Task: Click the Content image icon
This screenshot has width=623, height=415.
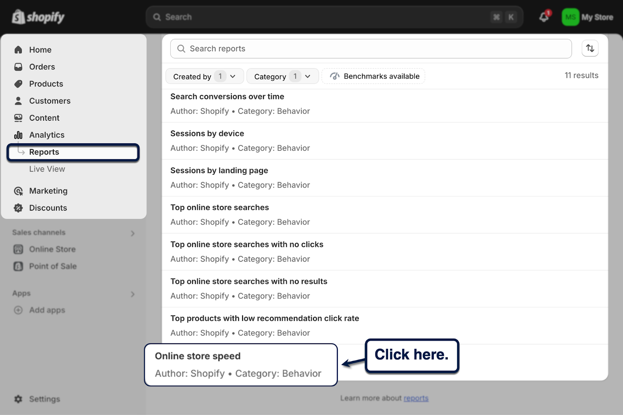Action: [x=18, y=118]
